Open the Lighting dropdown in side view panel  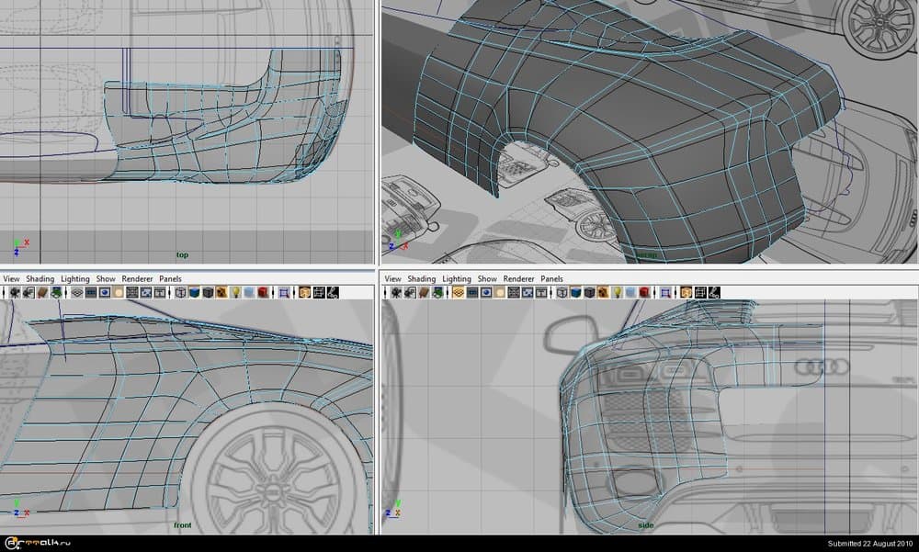457,278
